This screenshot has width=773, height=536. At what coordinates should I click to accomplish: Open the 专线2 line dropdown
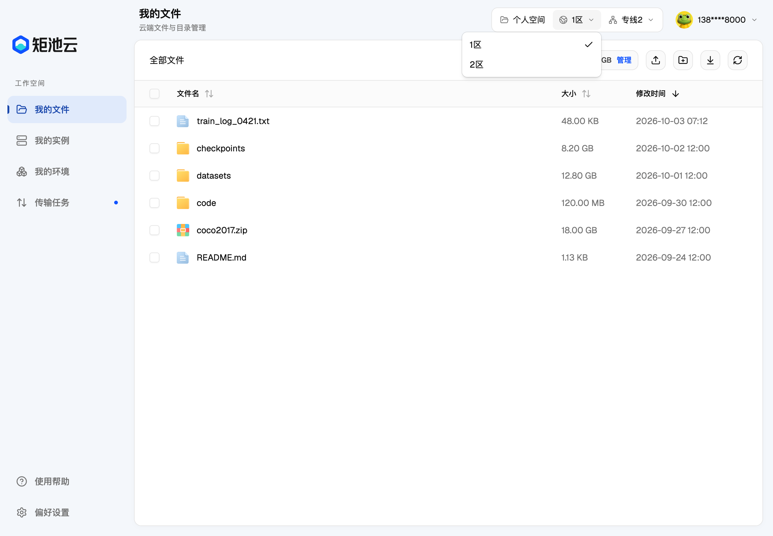[631, 20]
